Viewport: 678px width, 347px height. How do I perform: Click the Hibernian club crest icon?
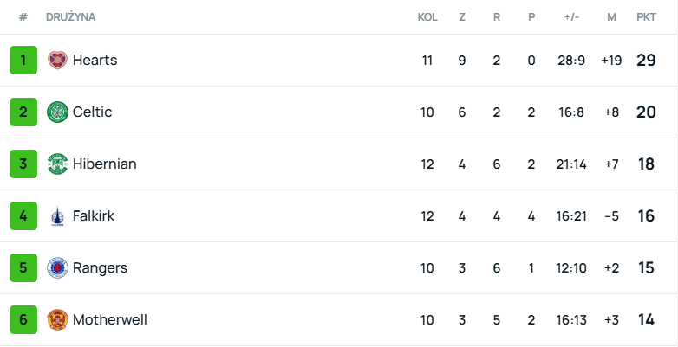point(57,164)
